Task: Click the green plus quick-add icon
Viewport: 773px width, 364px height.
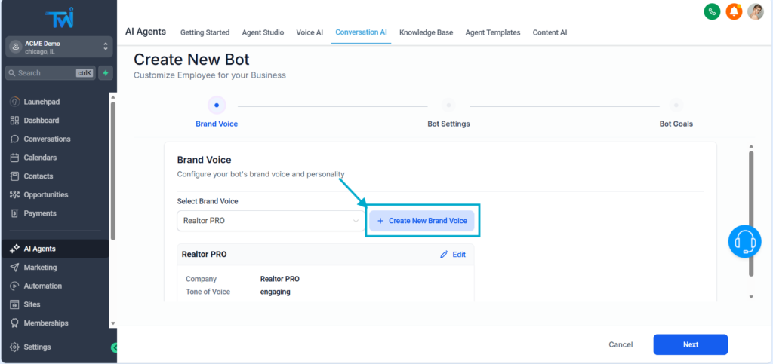Action: click(106, 73)
